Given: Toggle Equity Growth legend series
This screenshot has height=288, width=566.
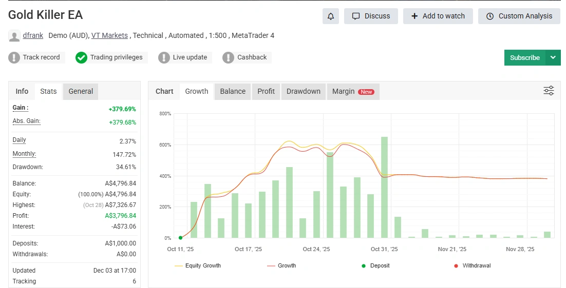Looking at the screenshot, I should click(x=198, y=265).
